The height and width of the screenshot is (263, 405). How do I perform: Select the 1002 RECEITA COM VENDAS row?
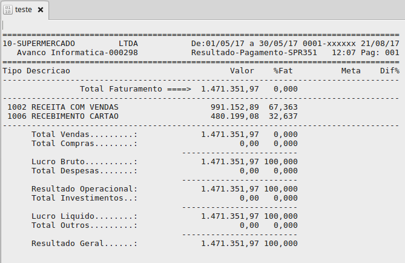coord(63,107)
